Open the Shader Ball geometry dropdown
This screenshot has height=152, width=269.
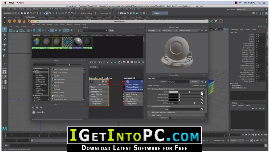coord(169,30)
